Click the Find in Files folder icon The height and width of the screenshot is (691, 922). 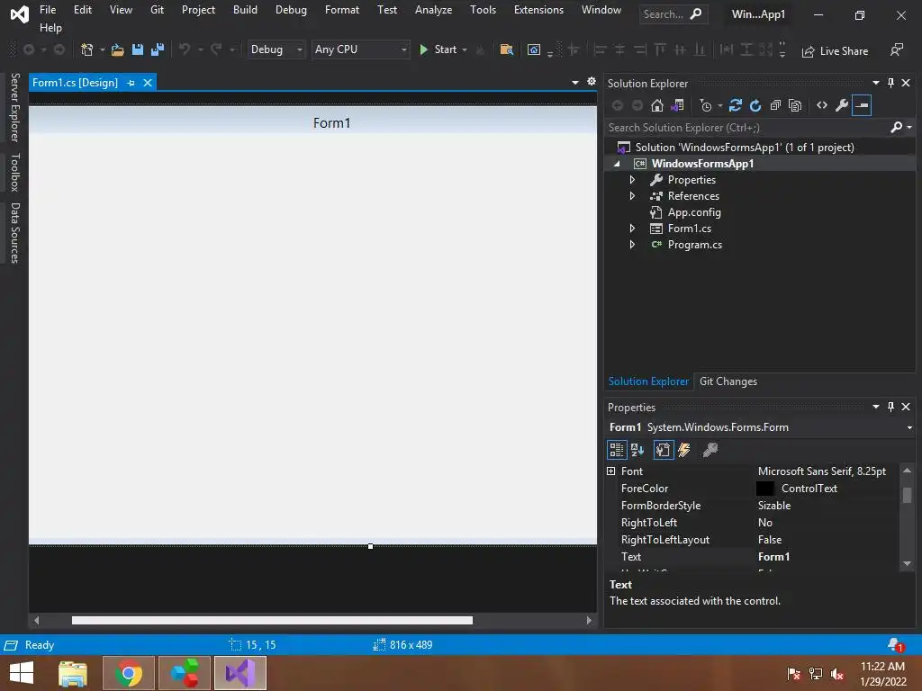pyautogui.click(x=506, y=50)
